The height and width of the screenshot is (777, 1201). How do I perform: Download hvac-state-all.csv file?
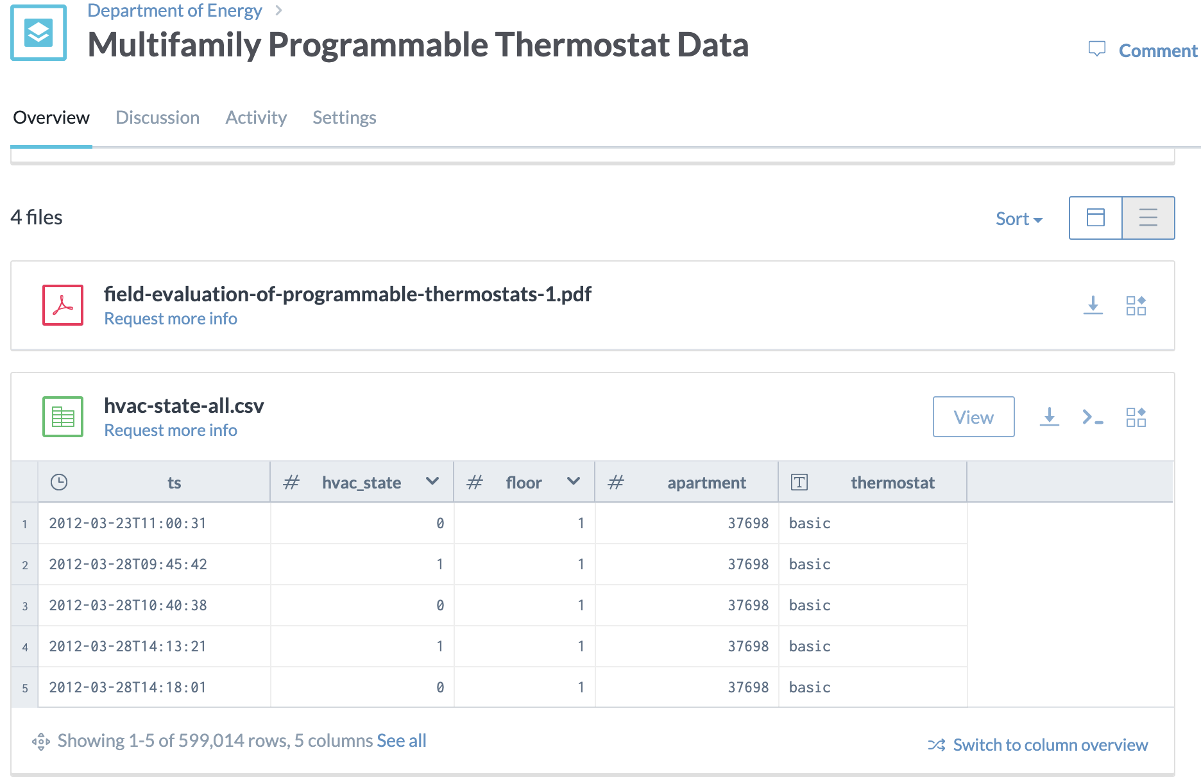[x=1049, y=417]
